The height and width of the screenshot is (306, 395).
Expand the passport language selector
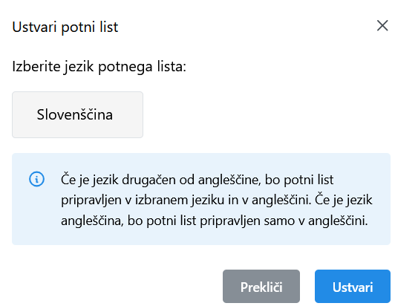pyautogui.click(x=77, y=114)
